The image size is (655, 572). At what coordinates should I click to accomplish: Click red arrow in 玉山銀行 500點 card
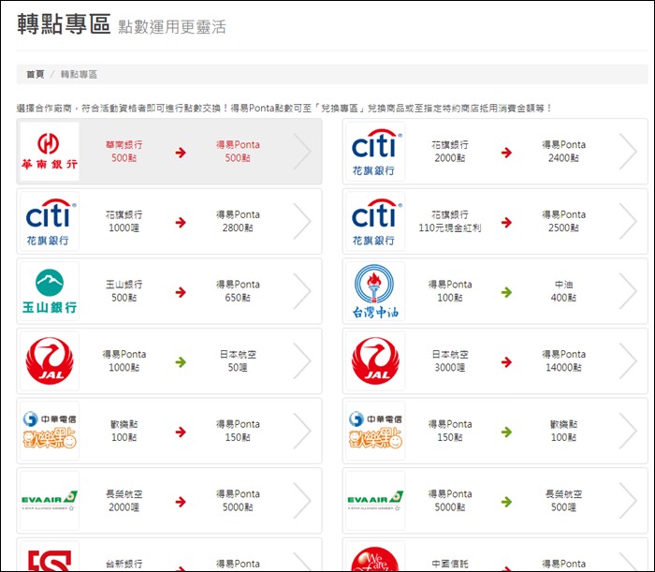point(181,292)
